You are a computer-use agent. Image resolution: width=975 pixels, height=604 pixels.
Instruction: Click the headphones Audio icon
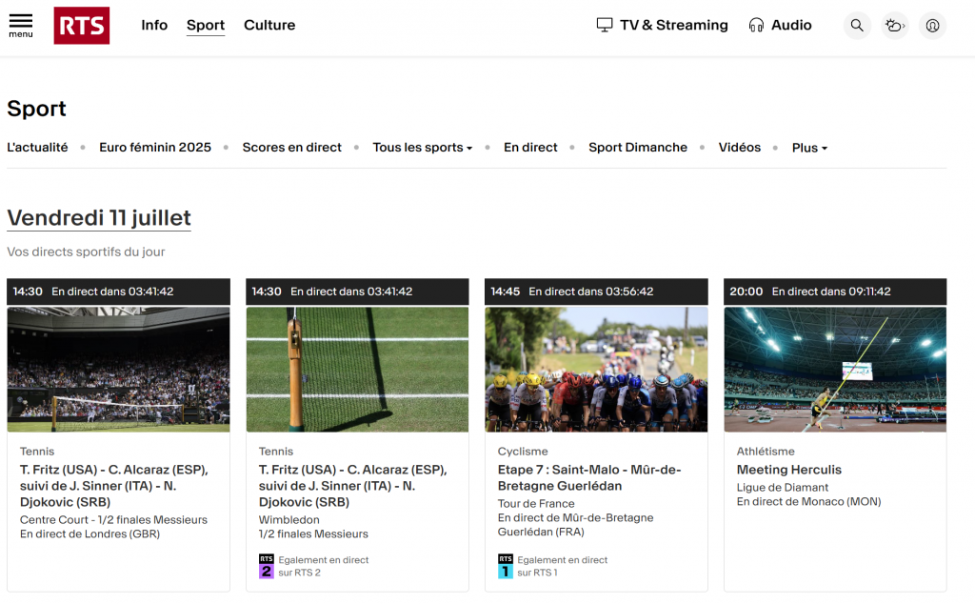pos(756,25)
